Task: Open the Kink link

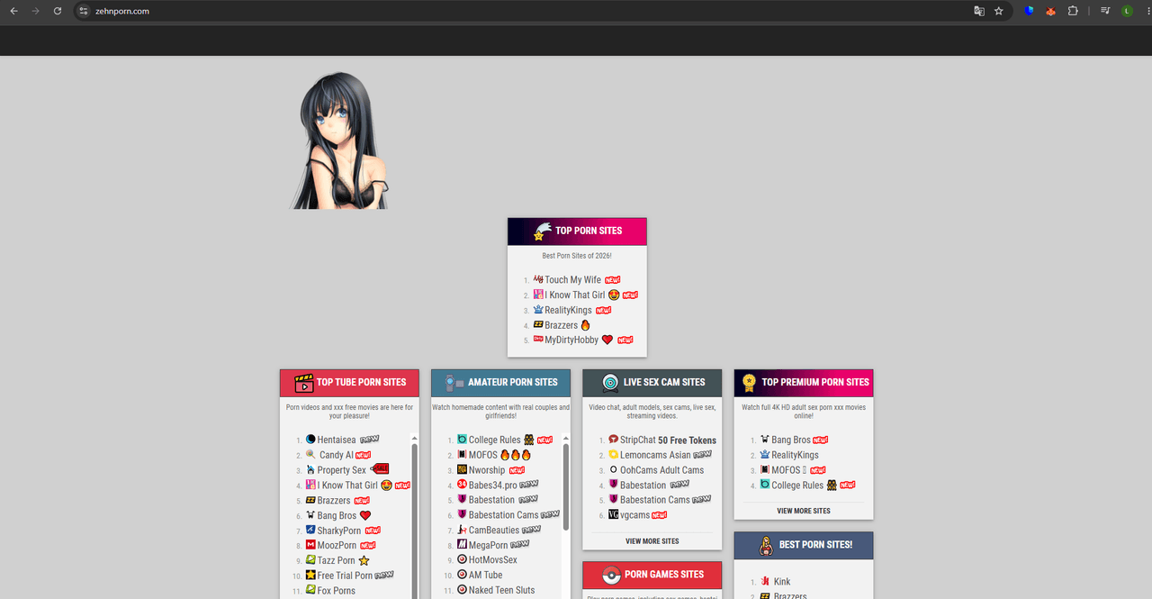Action: [782, 582]
